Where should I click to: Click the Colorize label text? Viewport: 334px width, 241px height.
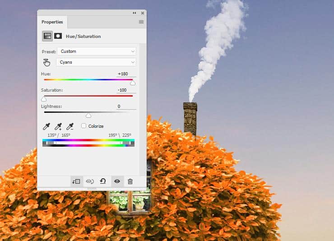tap(96, 126)
